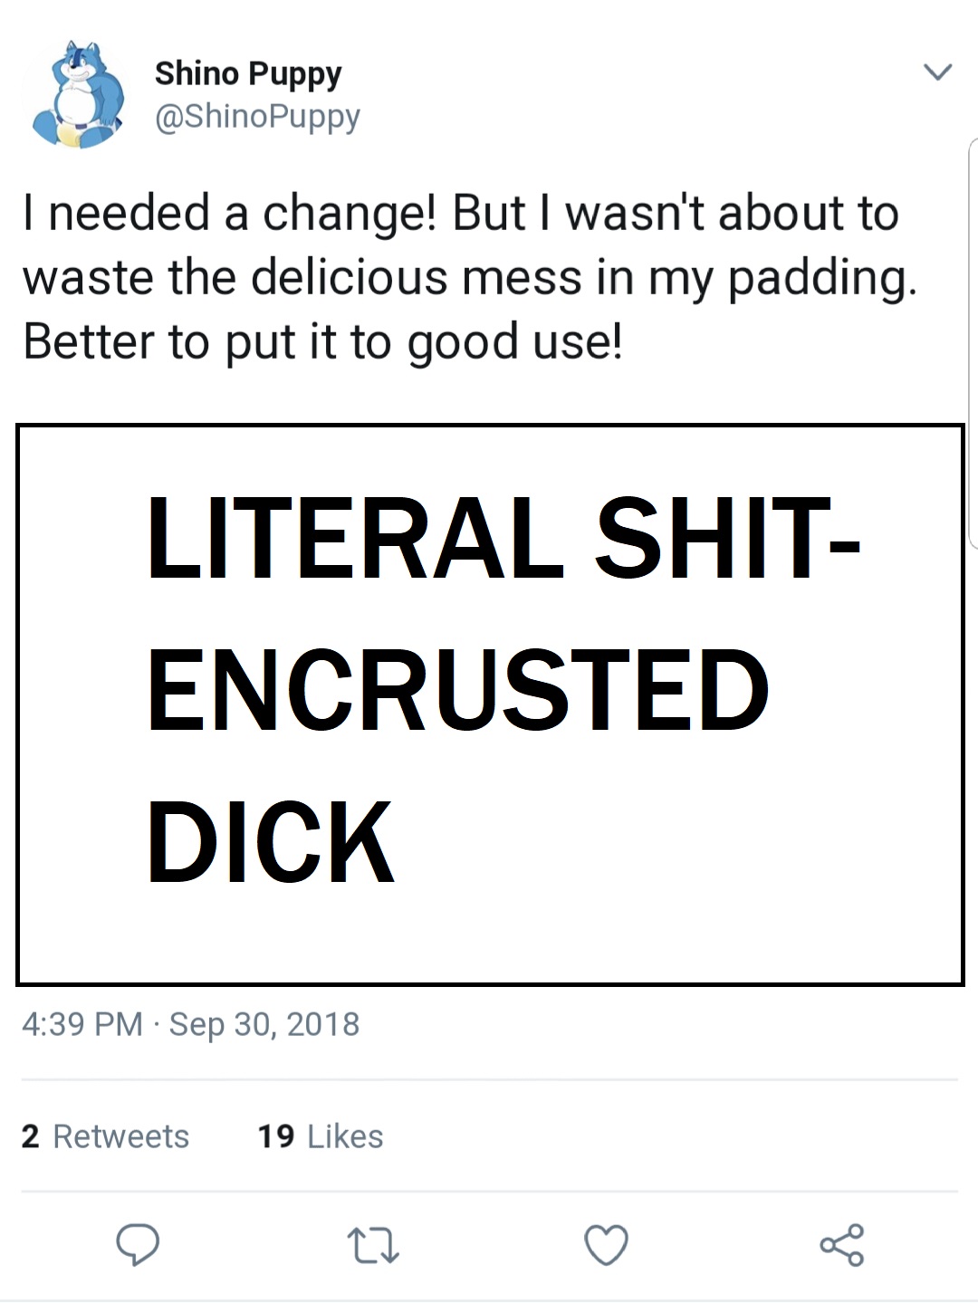The width and height of the screenshot is (978, 1303).
Task: Open the attached bordered image
Action: coord(490,704)
